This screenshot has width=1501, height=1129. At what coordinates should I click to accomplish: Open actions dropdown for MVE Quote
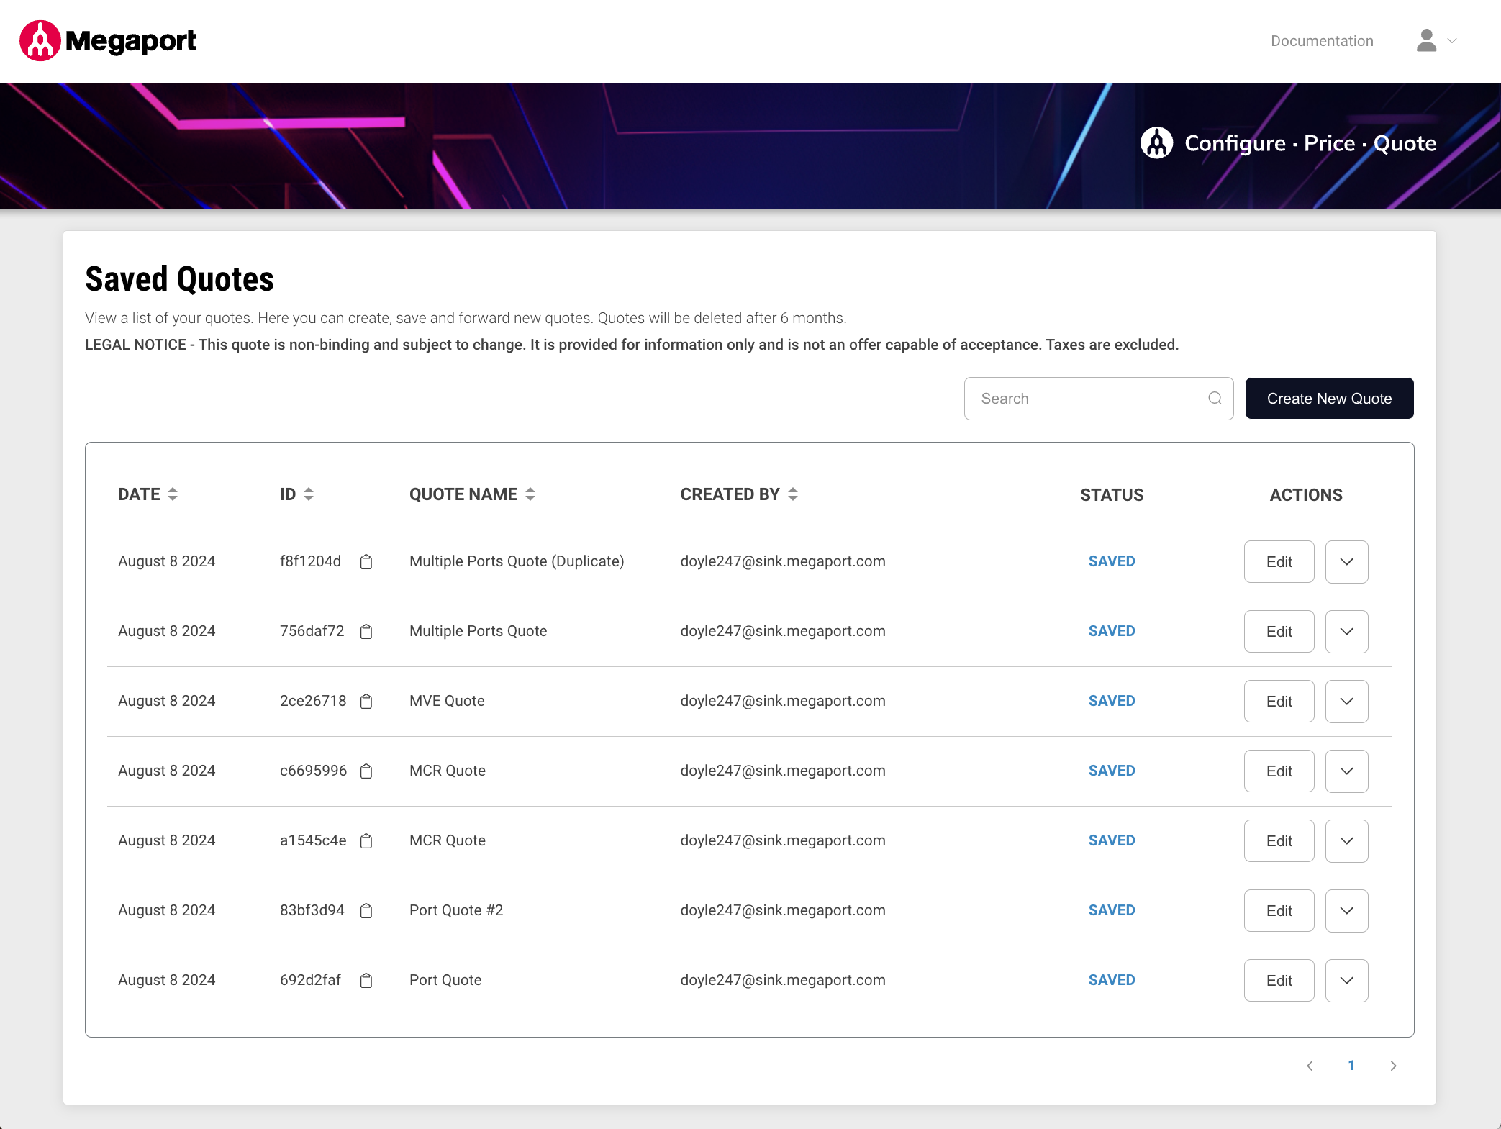(1346, 702)
